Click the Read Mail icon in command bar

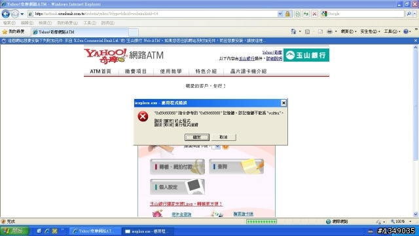click(x=320, y=31)
